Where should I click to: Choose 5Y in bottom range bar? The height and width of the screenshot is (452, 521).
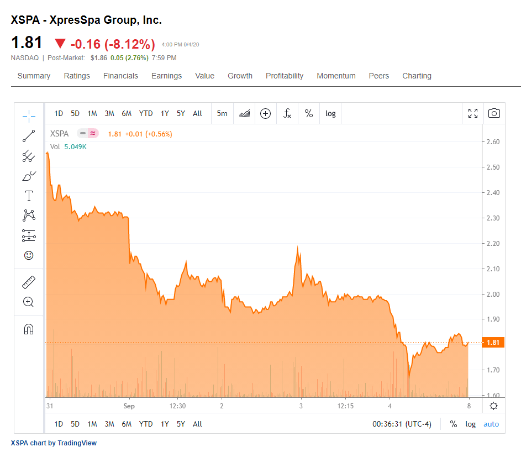coord(181,424)
